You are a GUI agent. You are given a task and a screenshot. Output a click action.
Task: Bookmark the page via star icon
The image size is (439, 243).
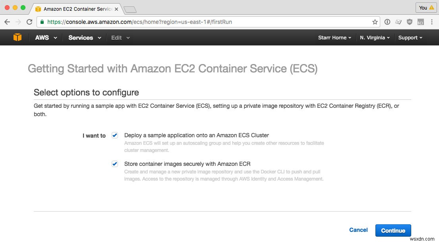coord(375,22)
